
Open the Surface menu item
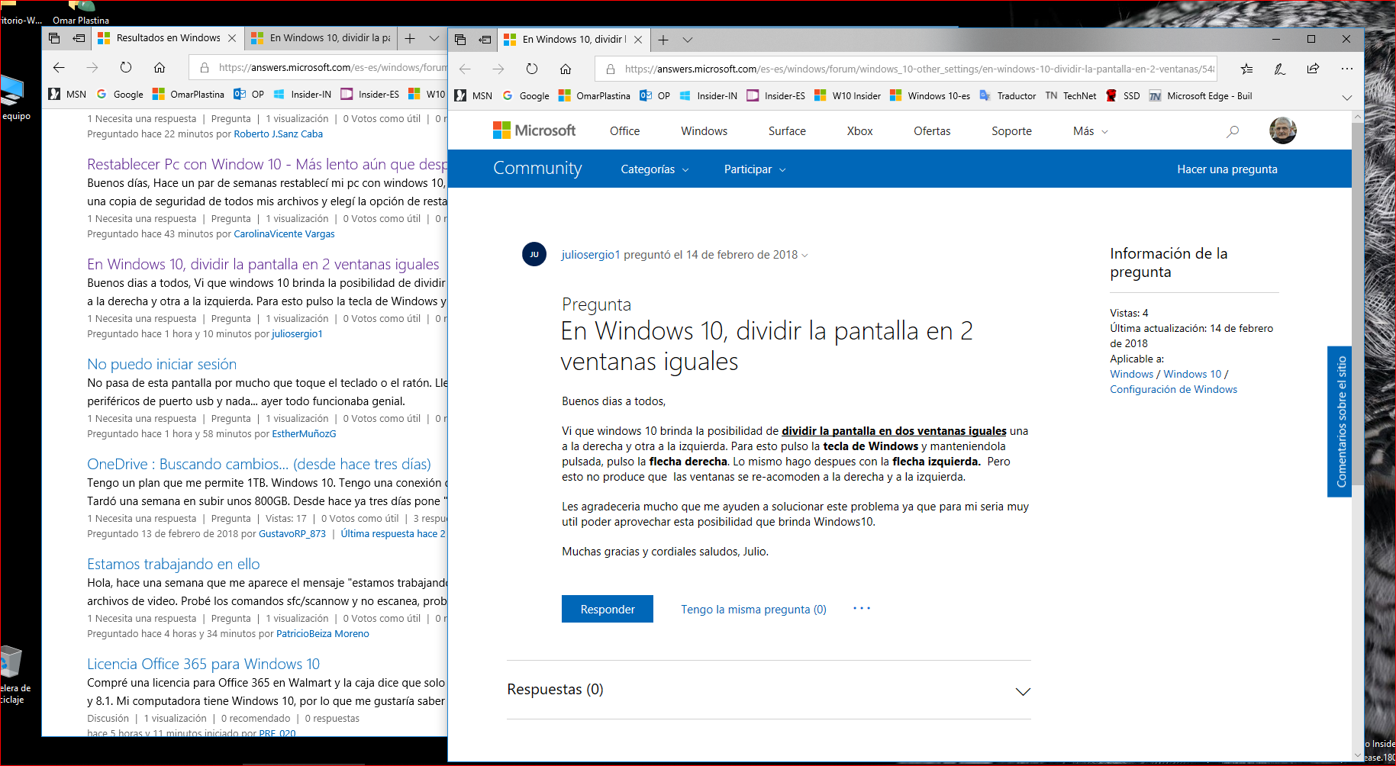(787, 131)
